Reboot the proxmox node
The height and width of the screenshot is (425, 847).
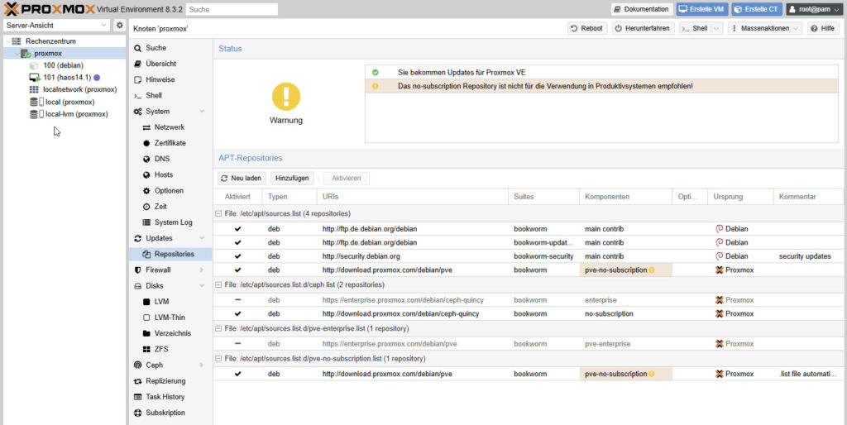tap(586, 28)
